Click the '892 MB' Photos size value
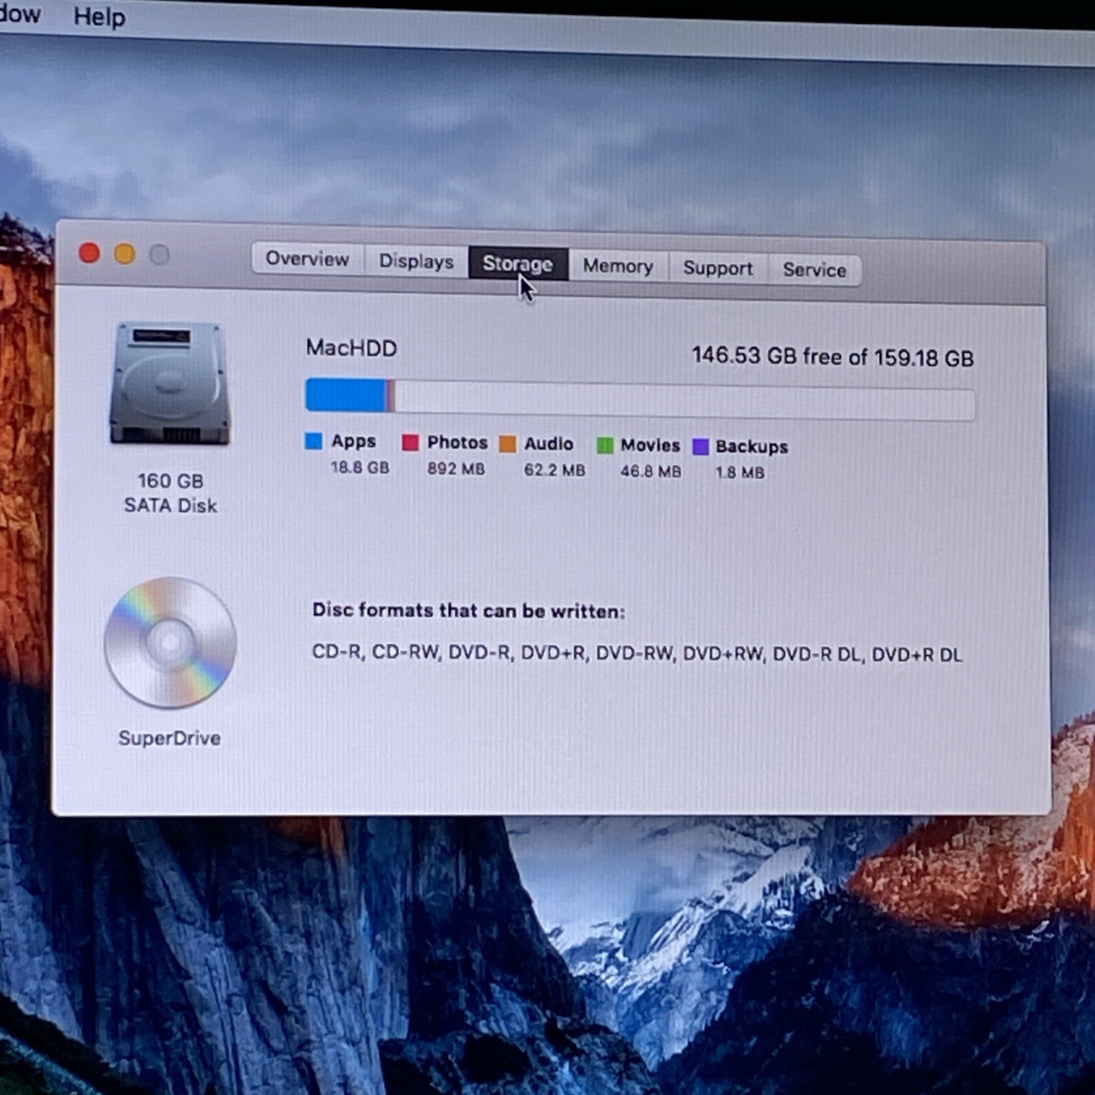 (x=456, y=469)
